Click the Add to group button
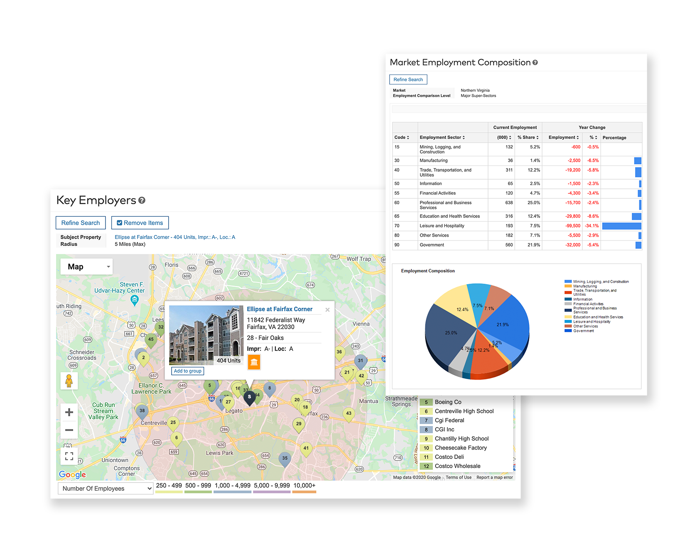This screenshot has width=697, height=542. 187,371
